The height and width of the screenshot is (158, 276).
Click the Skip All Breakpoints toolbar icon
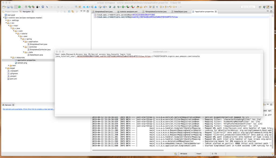click(47, 7)
